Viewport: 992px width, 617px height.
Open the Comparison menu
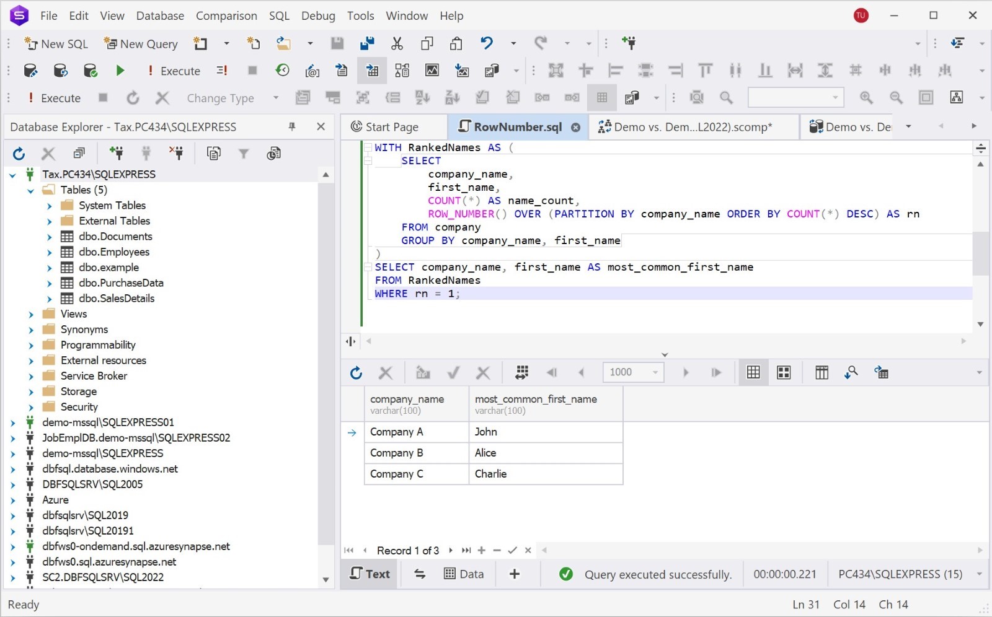tap(226, 15)
